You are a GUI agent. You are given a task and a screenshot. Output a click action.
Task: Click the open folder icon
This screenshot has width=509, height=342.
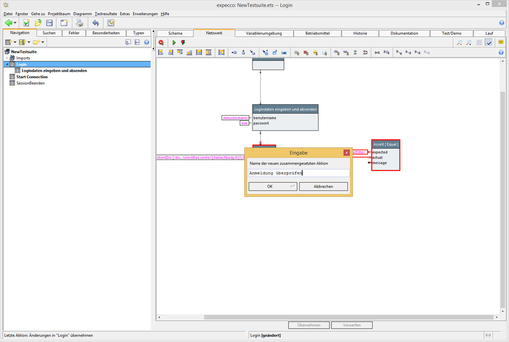38,23
